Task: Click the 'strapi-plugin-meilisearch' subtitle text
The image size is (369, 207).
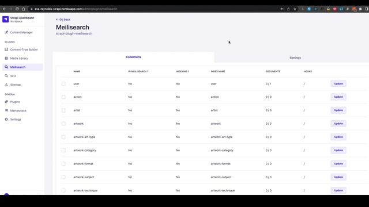Action: [x=74, y=33]
